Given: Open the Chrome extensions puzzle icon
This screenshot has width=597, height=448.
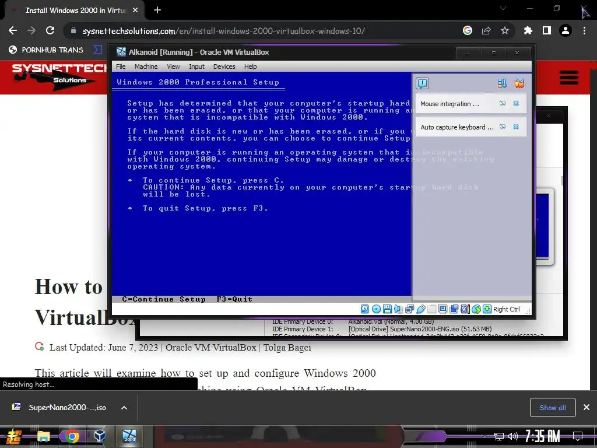Looking at the screenshot, I should pos(528,30).
